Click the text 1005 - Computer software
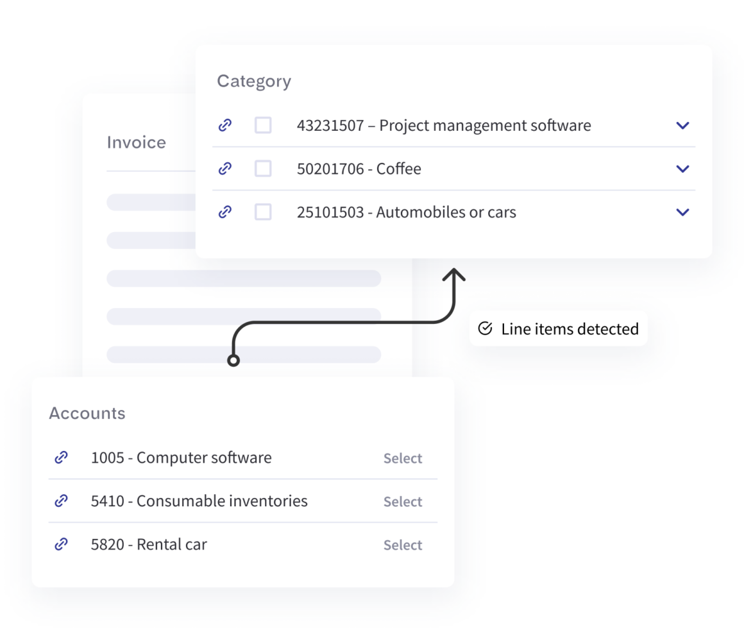 coord(182,457)
